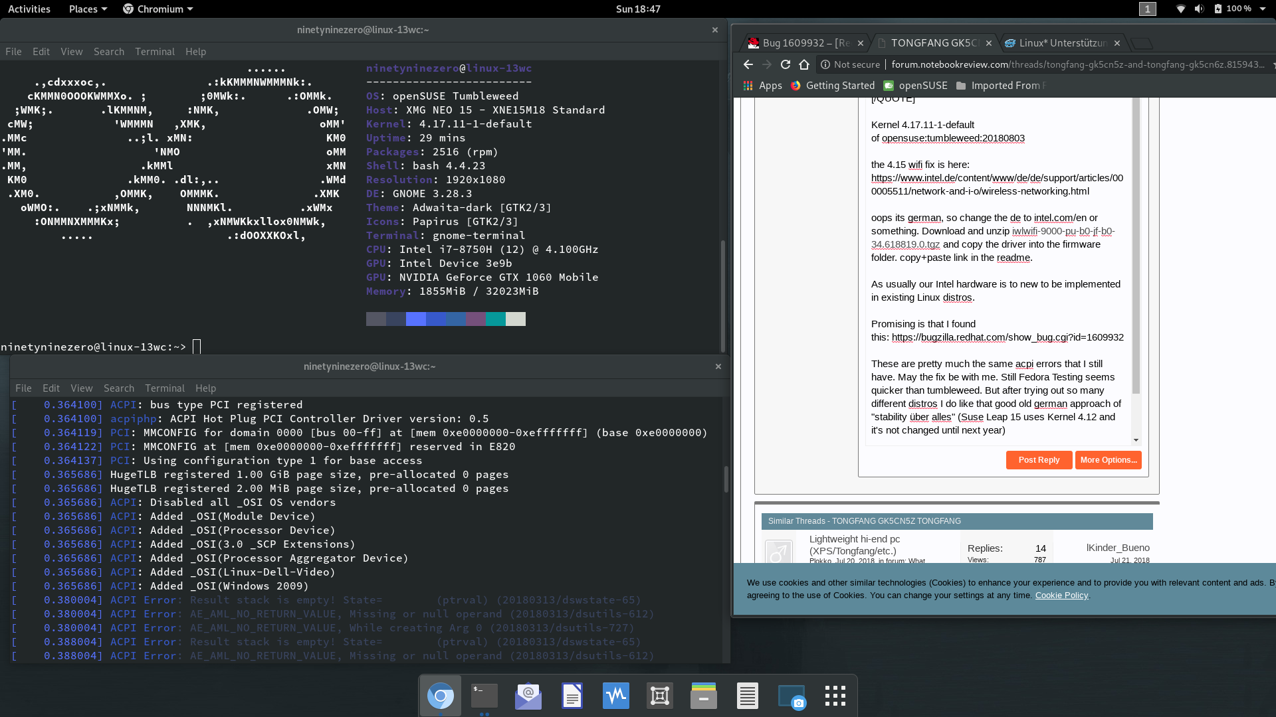
Task: Open the text editor icon in dock
Action: tap(747, 696)
